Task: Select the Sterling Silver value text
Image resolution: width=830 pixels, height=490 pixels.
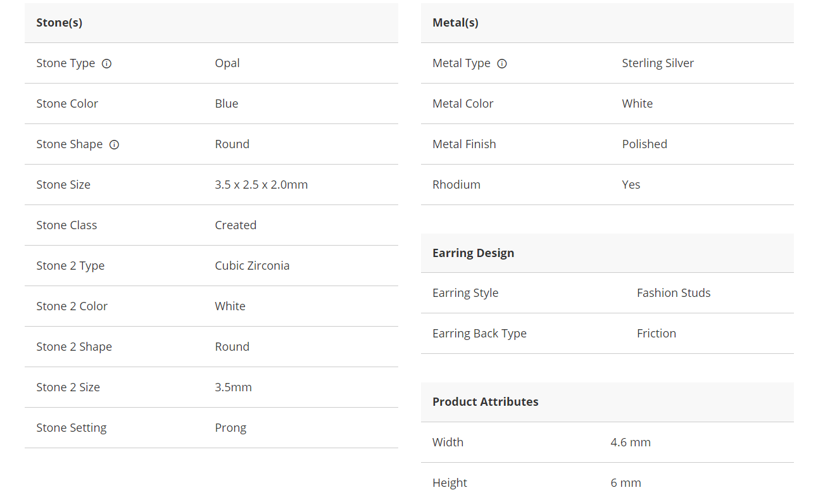Action: click(x=658, y=63)
